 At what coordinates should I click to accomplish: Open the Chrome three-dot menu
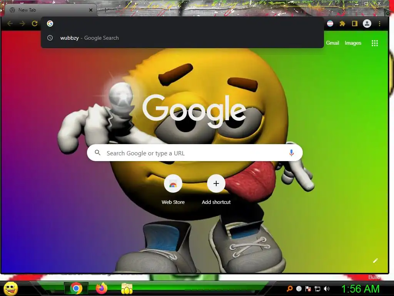[379, 24]
